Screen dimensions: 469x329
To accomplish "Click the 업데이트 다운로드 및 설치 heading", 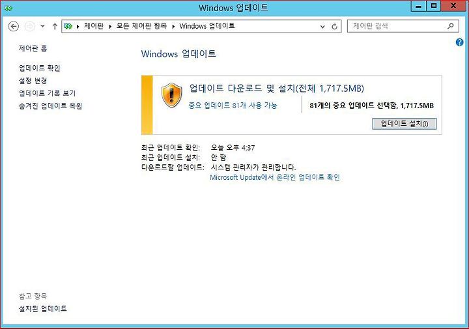I will click(x=277, y=88).
